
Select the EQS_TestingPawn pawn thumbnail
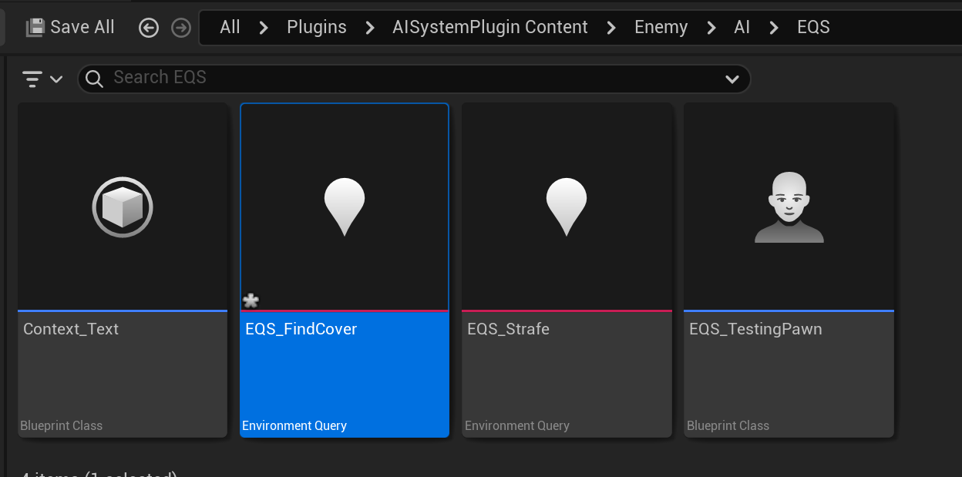click(789, 207)
